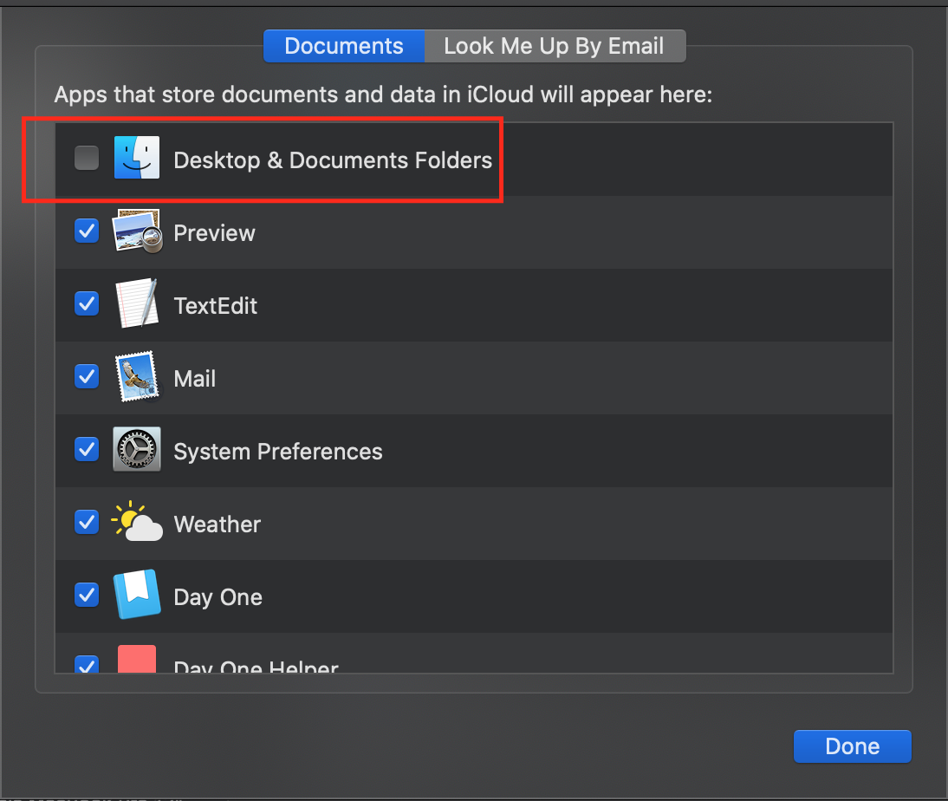Toggle the System Preferences checkbox

pyautogui.click(x=87, y=449)
